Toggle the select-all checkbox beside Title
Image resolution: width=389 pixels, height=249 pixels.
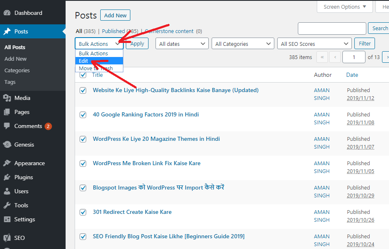83,75
